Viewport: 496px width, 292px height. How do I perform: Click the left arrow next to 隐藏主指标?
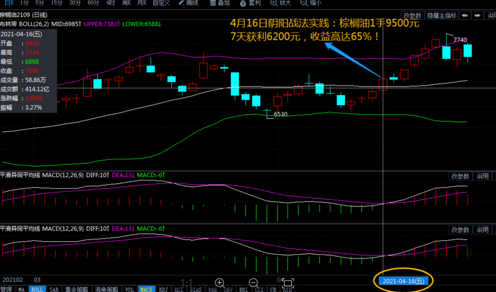click(x=465, y=16)
